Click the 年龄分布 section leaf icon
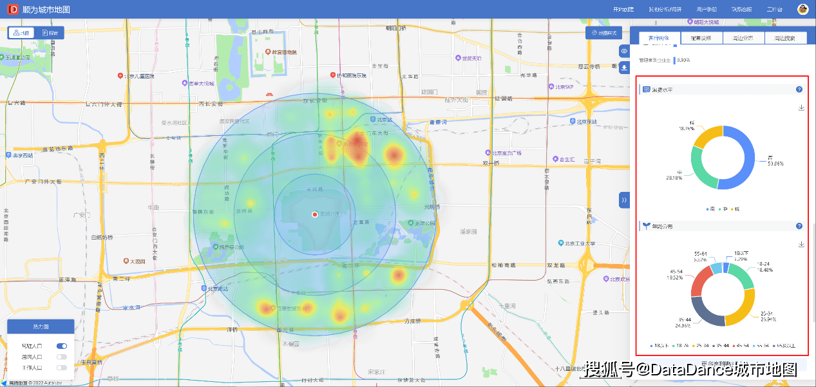The image size is (816, 387). 645,226
